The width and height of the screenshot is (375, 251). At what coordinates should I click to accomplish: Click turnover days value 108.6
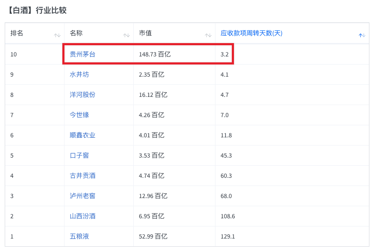227,216
